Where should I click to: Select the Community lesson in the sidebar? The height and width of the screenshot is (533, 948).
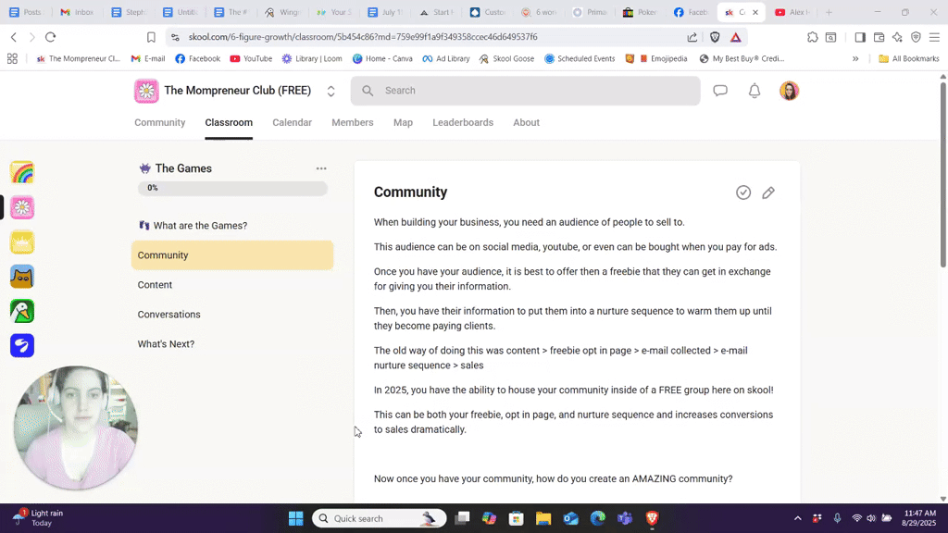click(232, 255)
